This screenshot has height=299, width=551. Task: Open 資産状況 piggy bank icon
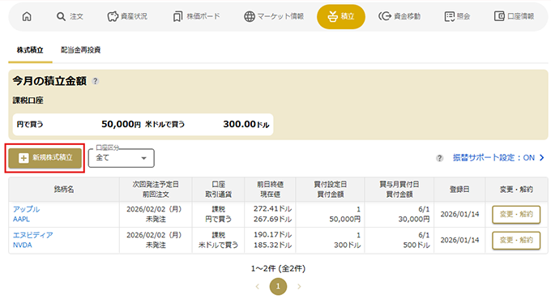(x=113, y=16)
